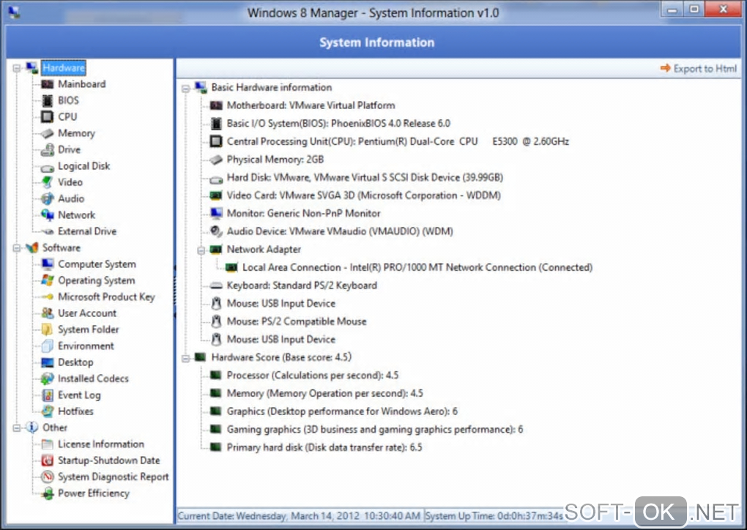Collapse the Software tree node
This screenshot has height=530, width=747.
(17, 248)
